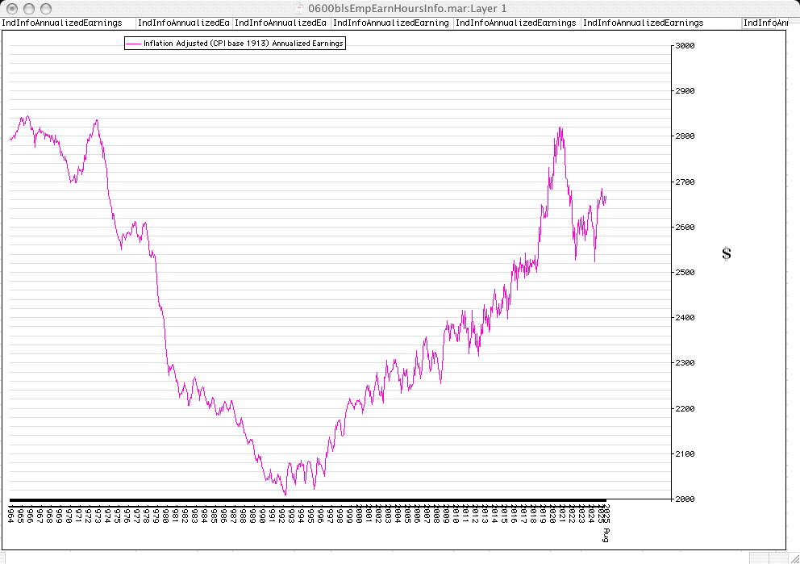Open the partially cut-off IndInfoAn tab at far right
Image resolution: width=800 pixels, height=564 pixels.
(764, 23)
